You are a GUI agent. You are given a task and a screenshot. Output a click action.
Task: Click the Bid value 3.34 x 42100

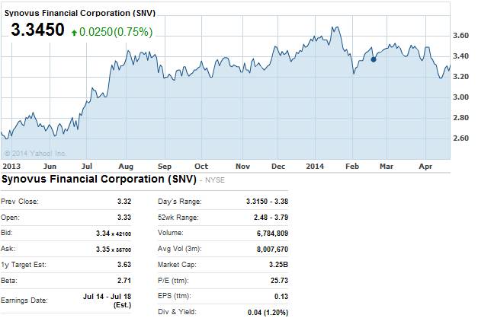(114, 234)
